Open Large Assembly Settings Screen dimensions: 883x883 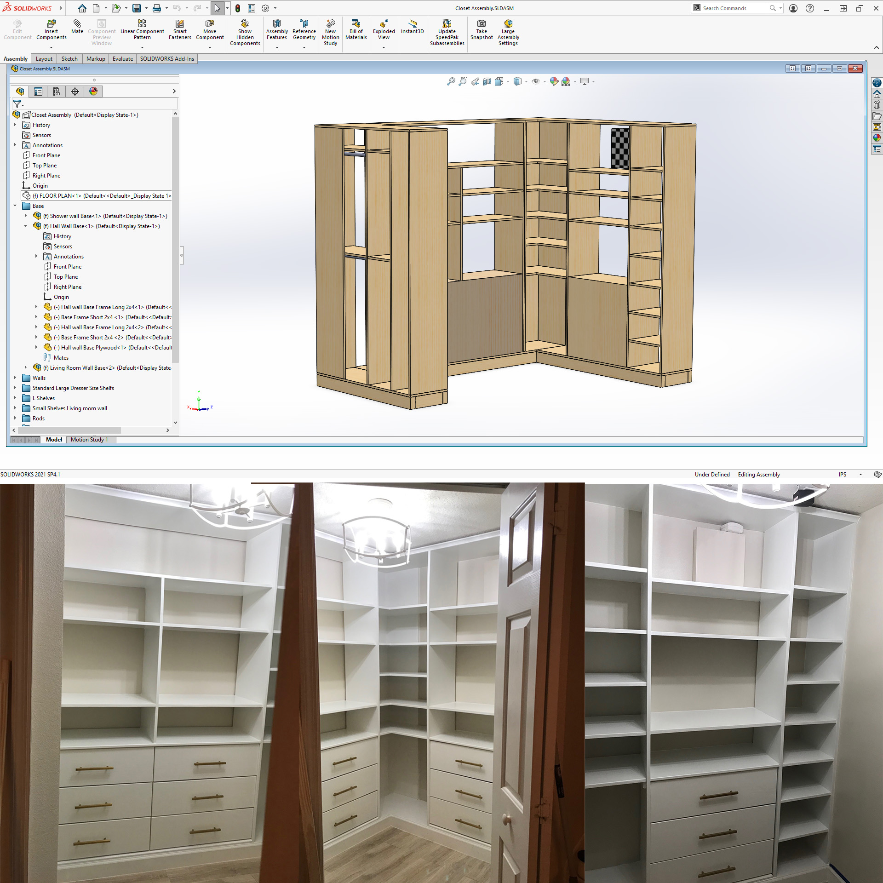click(508, 33)
